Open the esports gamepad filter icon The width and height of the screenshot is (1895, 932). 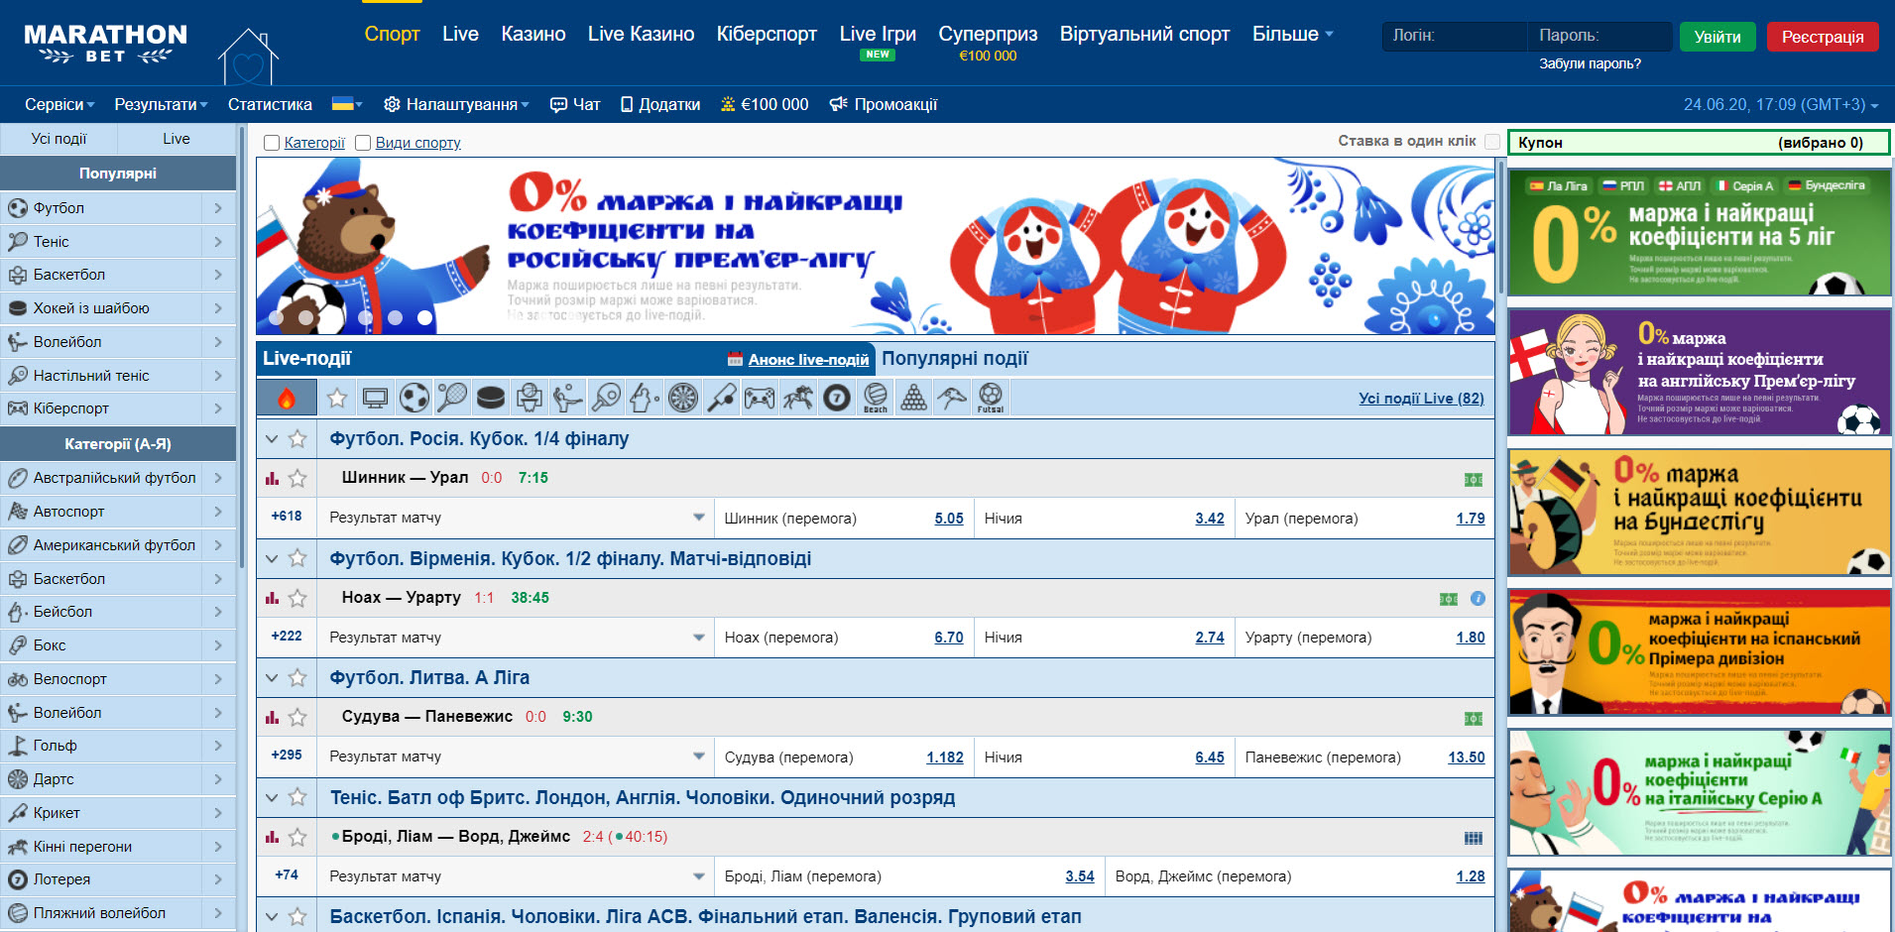click(x=759, y=398)
